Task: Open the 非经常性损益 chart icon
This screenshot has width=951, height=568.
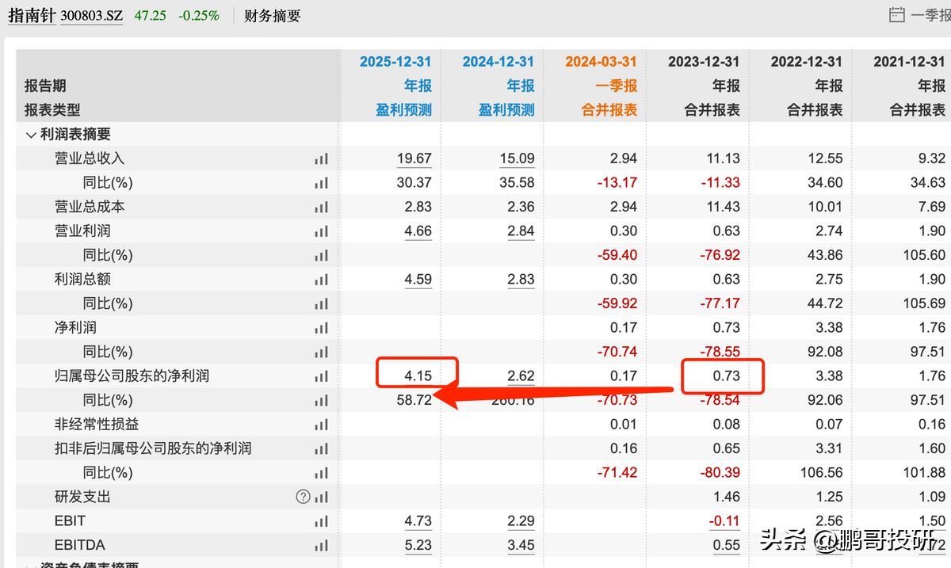Action: point(321,424)
